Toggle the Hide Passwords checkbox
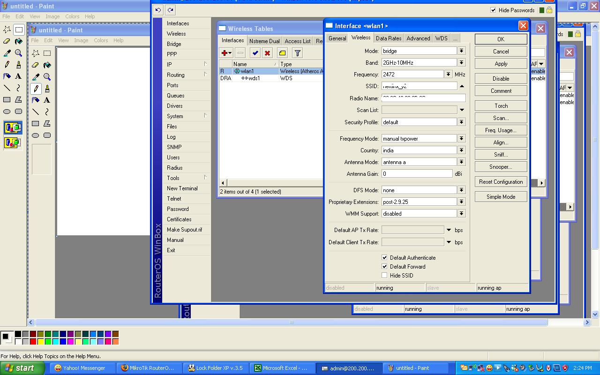The image size is (600, 375). point(493,10)
